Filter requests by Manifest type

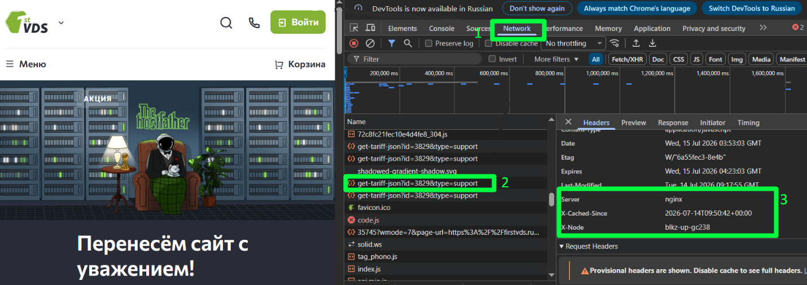[x=792, y=59]
